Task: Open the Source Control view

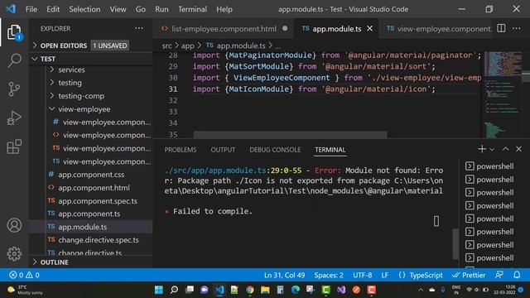Action: (x=14, y=89)
